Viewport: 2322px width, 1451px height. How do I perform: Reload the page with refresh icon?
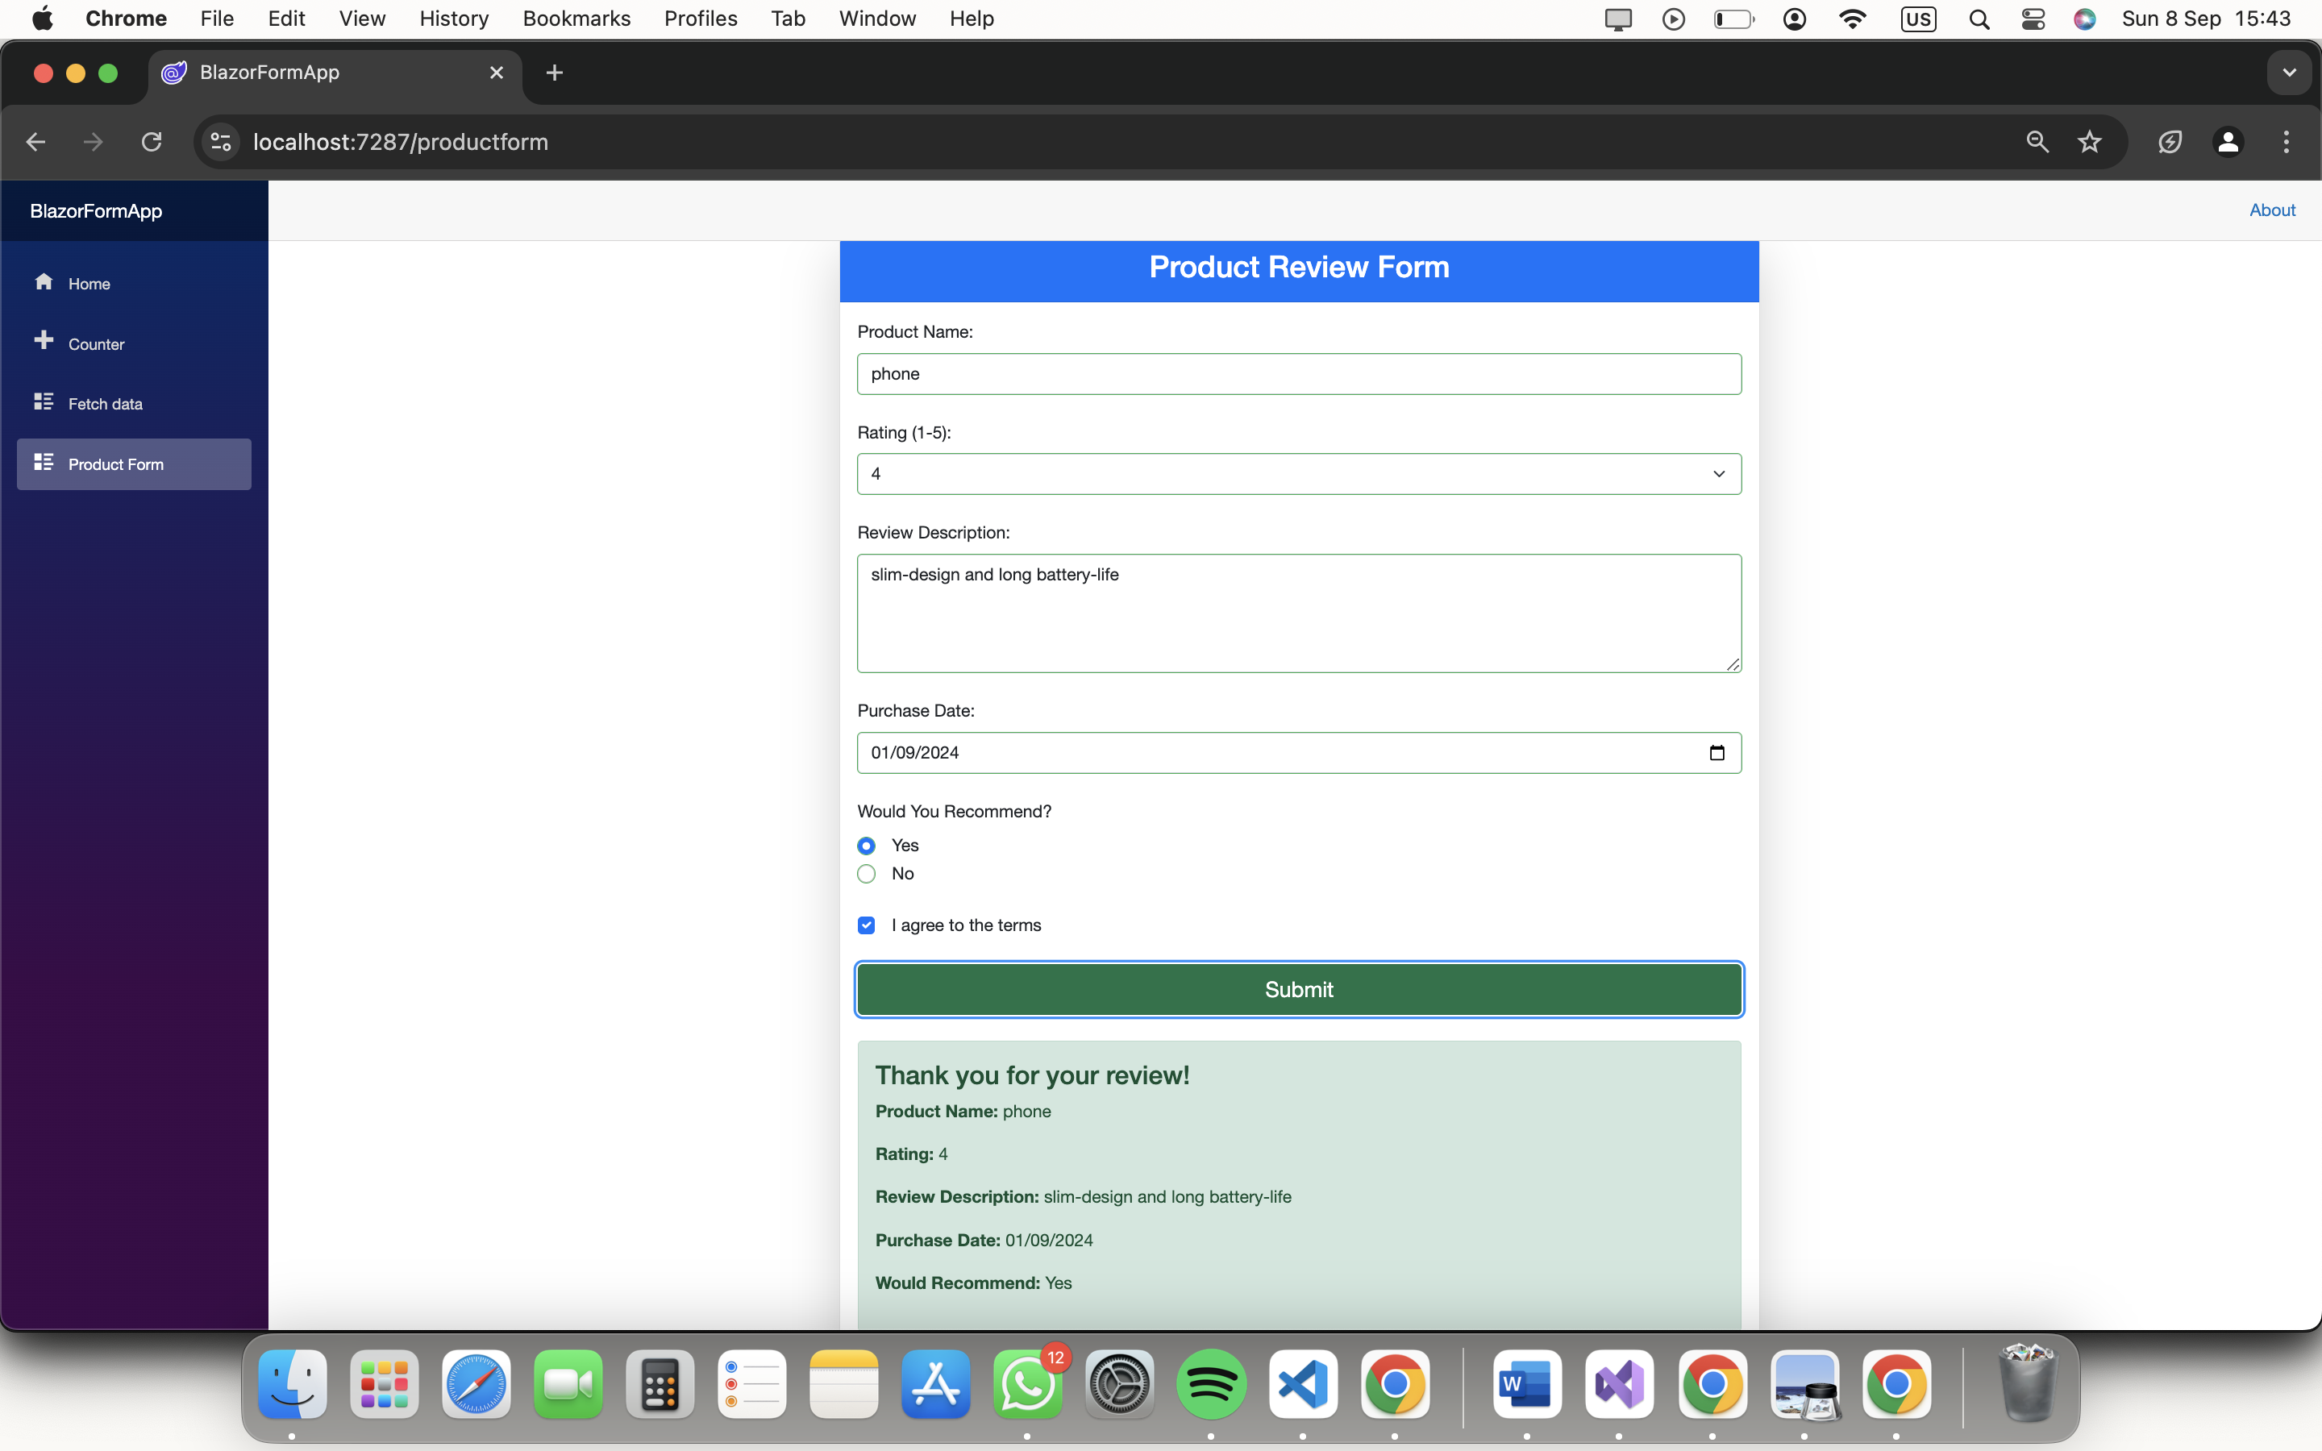click(x=152, y=142)
